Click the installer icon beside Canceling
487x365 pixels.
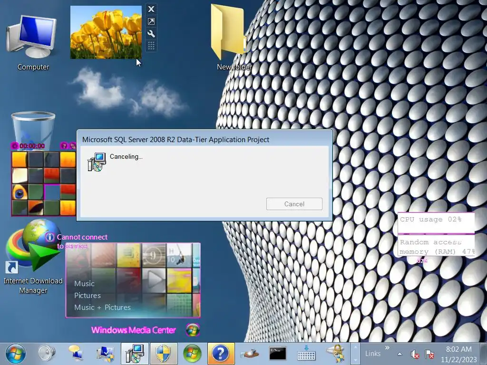point(96,162)
